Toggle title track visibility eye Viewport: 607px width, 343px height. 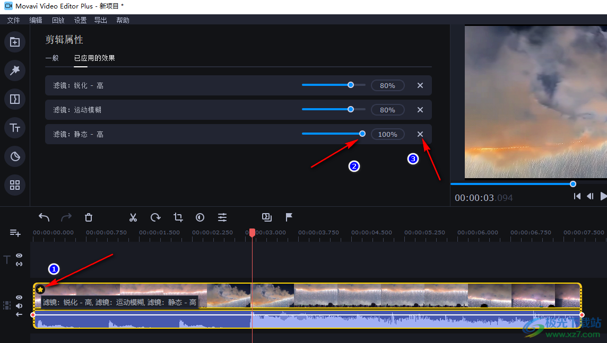pos(19,256)
